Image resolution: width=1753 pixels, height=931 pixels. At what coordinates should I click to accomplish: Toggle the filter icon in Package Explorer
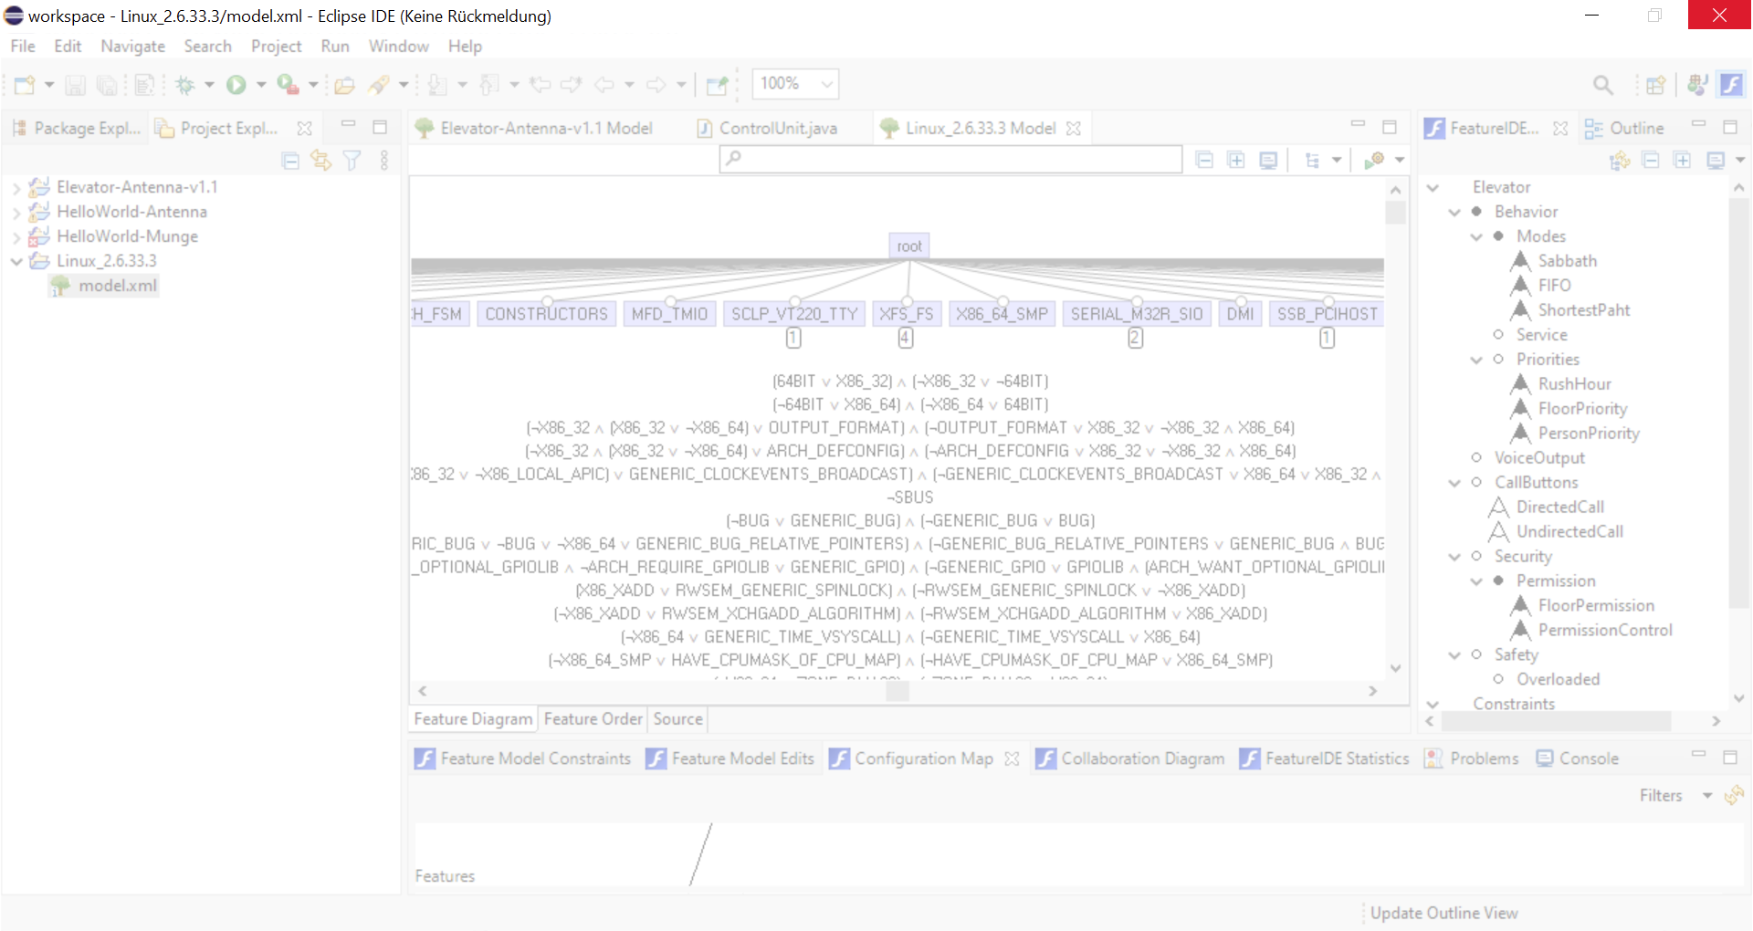352,160
